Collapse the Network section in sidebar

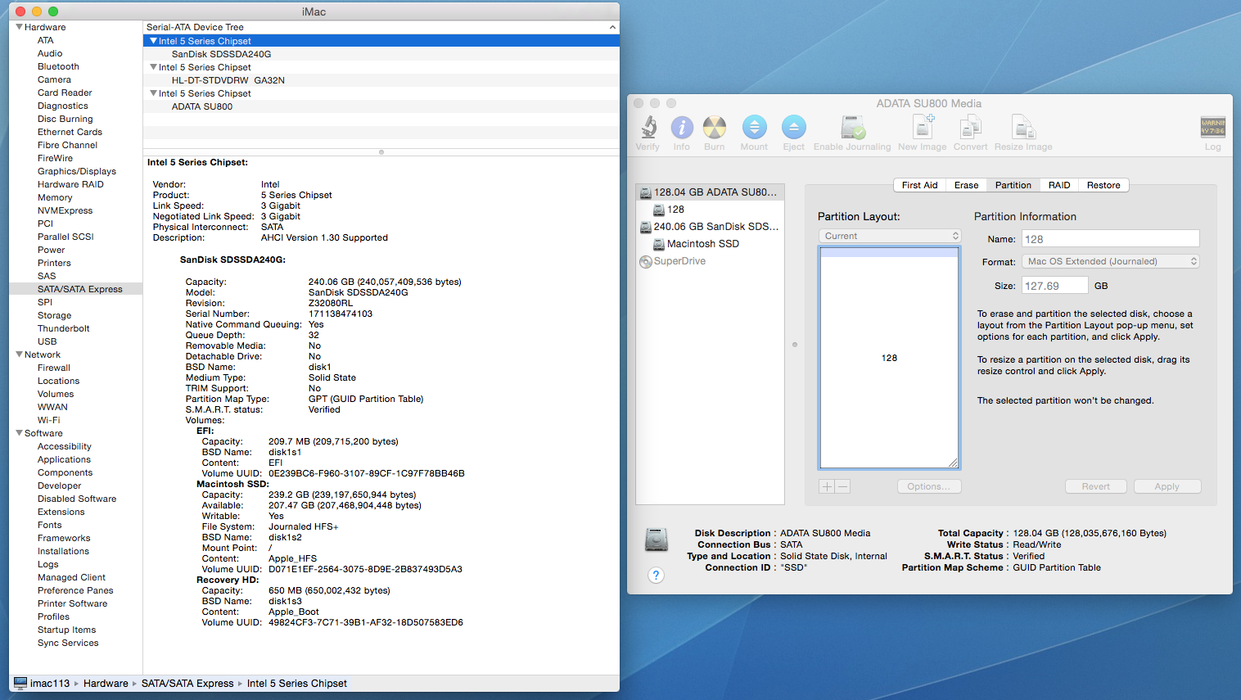(19, 355)
